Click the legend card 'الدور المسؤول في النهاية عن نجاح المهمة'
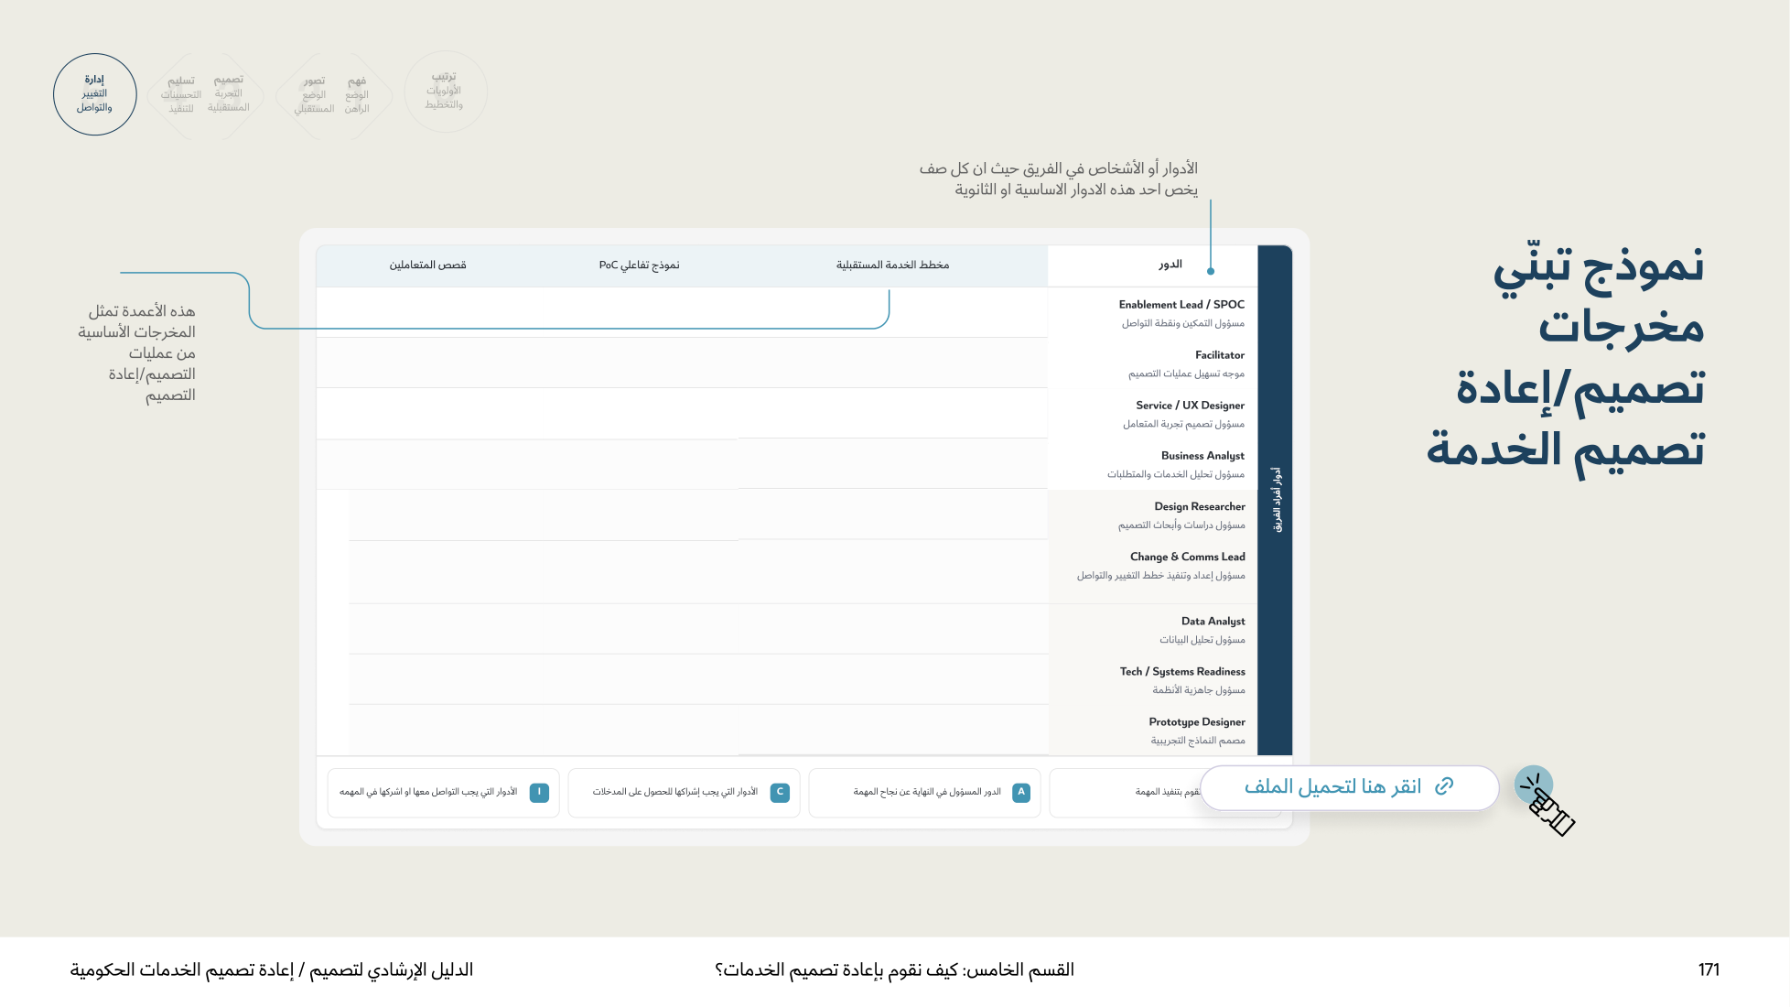This screenshot has width=1790, height=1007. click(x=924, y=793)
